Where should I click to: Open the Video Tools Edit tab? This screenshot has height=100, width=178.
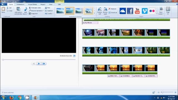click(x=59, y=4)
